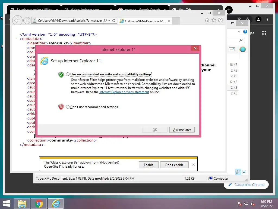
Task: Go back using IE back arrow
Action: (x=17, y=20)
